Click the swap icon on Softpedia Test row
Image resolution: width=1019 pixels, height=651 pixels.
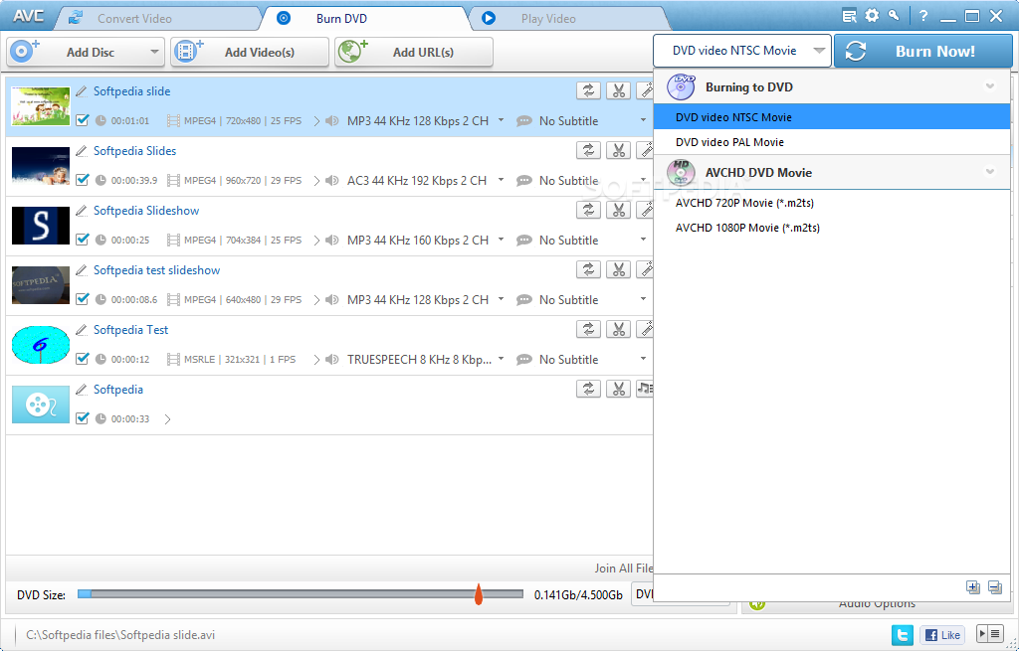pyautogui.click(x=588, y=329)
